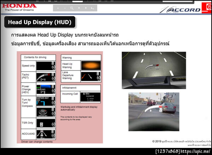This screenshot has height=155, width=212.
Task: Click the magnifier icon in gray toolbar
Action: 72,8
